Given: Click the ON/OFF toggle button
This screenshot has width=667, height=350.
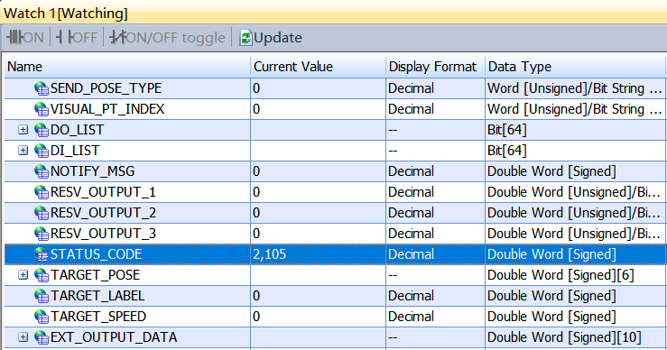Looking at the screenshot, I should (167, 37).
